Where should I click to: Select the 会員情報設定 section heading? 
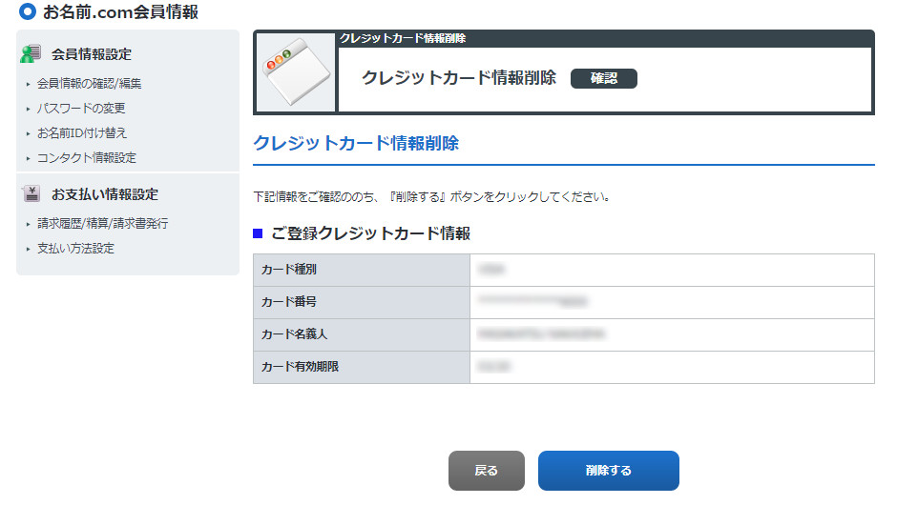[x=92, y=54]
